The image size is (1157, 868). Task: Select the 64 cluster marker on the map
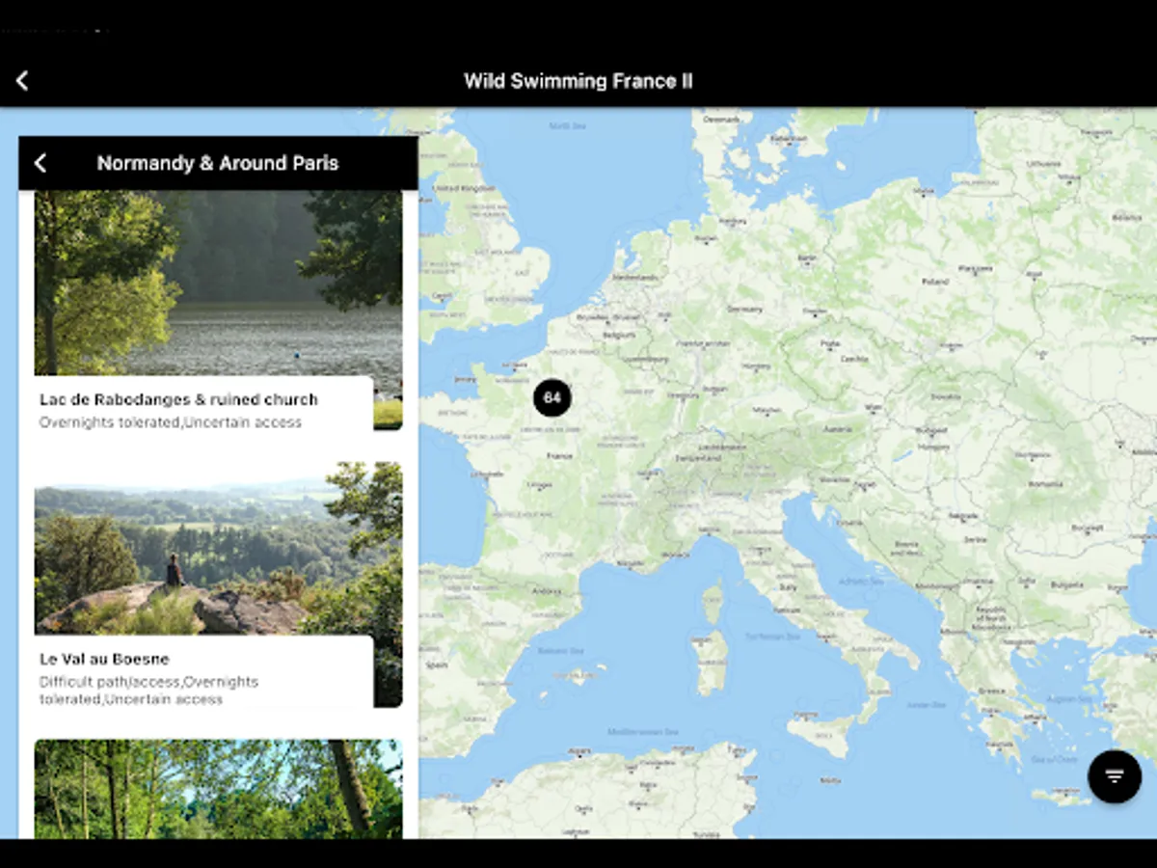(552, 397)
